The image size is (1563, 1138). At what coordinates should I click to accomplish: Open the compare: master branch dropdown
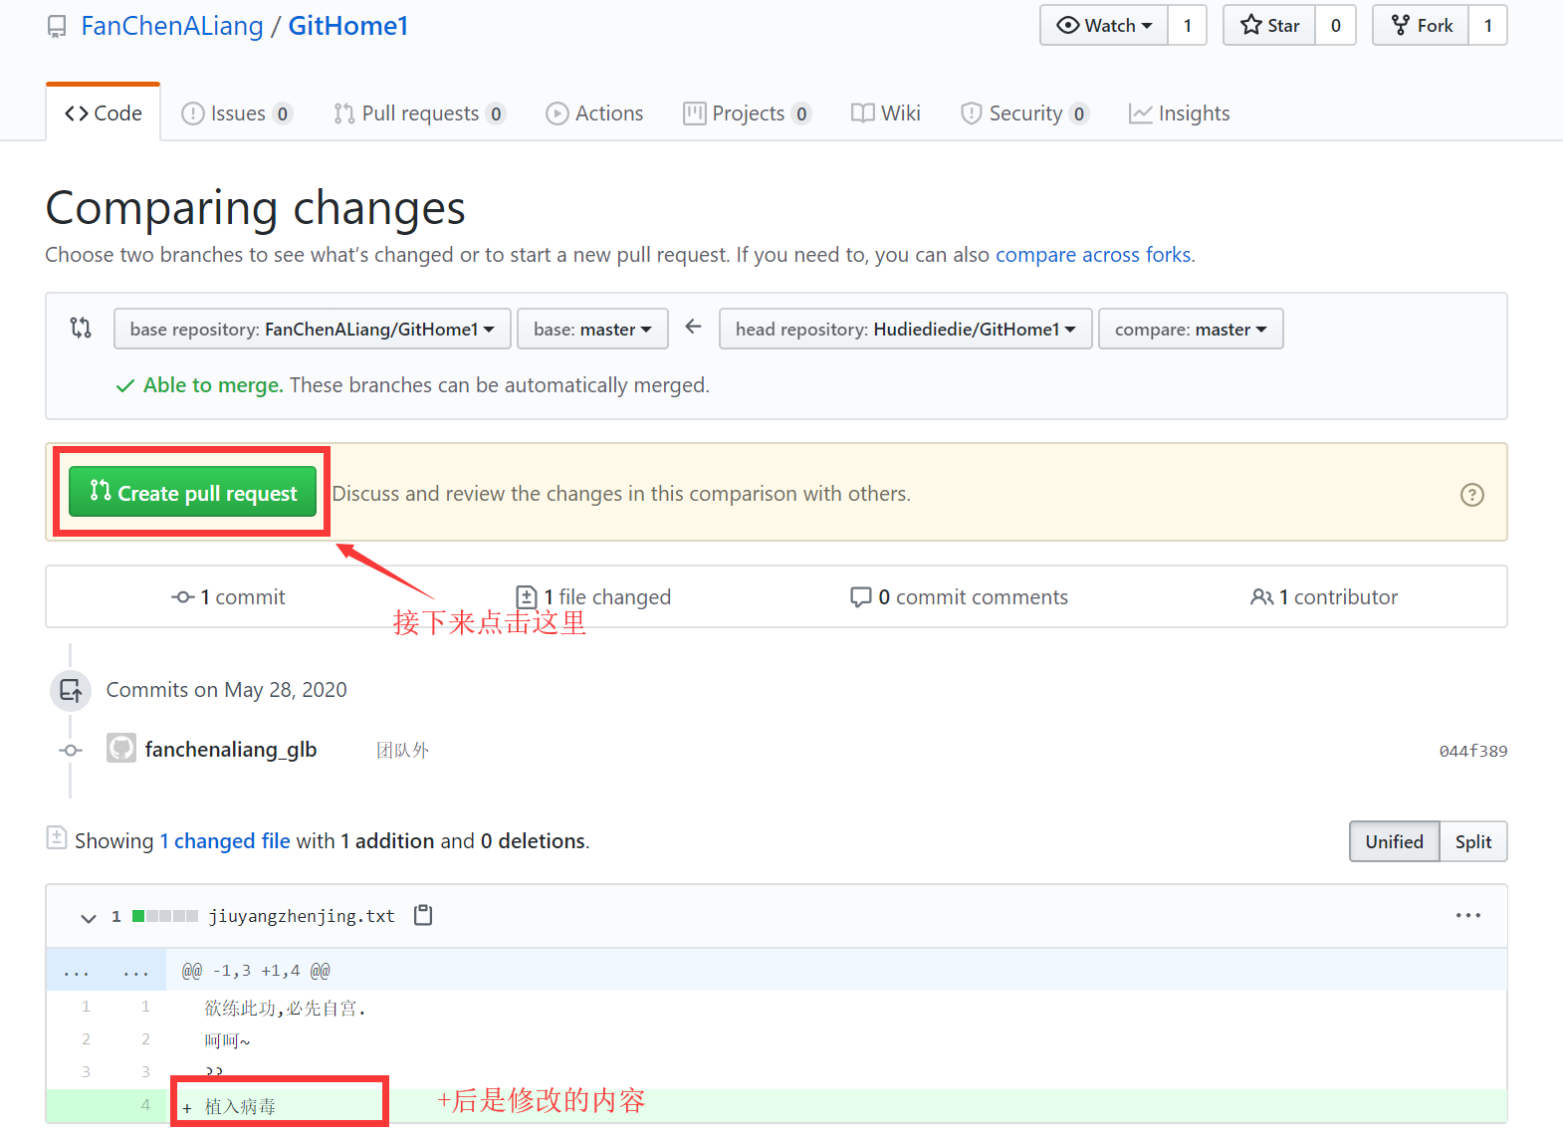coord(1191,329)
